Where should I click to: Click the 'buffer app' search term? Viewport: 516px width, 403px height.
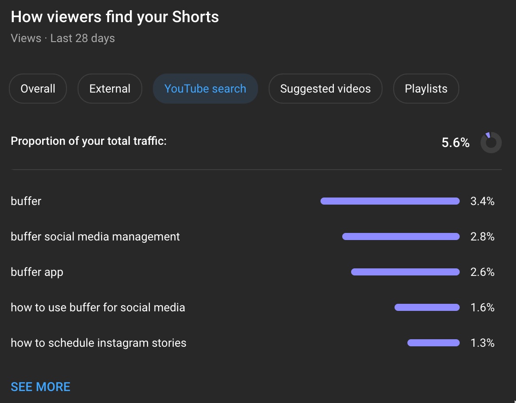37,272
